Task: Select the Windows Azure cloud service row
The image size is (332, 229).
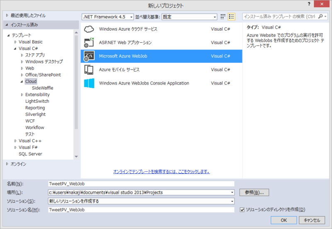Action: pos(161,29)
